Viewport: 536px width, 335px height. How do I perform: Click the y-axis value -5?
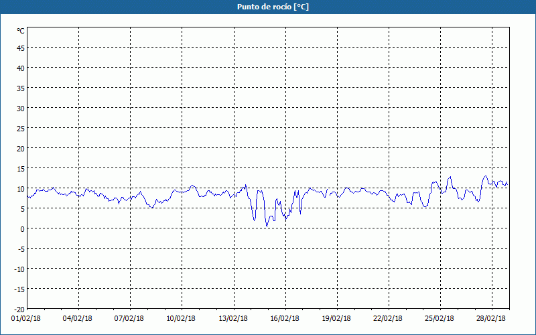point(21,249)
